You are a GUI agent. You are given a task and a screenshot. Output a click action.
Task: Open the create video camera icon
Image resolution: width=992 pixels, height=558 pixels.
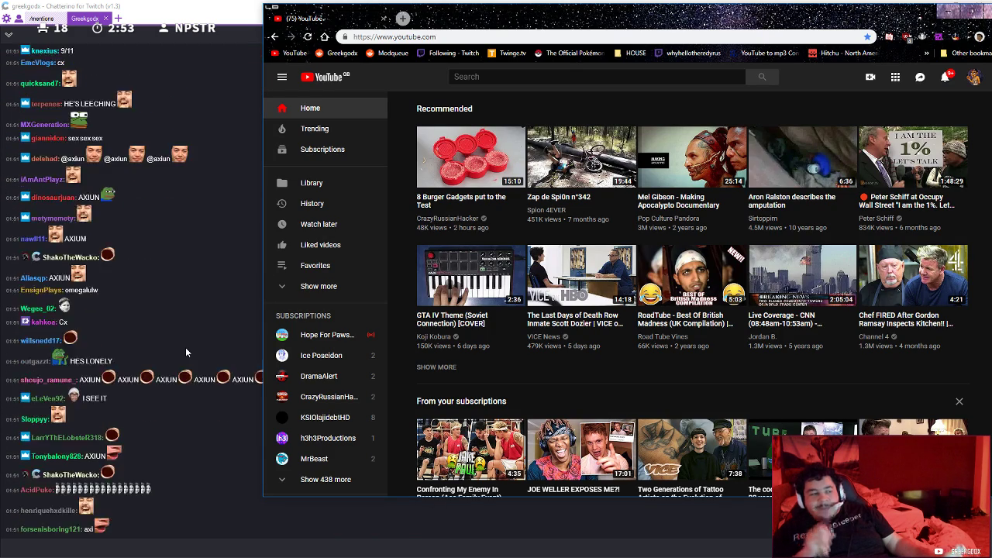point(870,77)
